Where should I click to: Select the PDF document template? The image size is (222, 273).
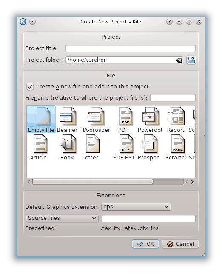[125, 119]
